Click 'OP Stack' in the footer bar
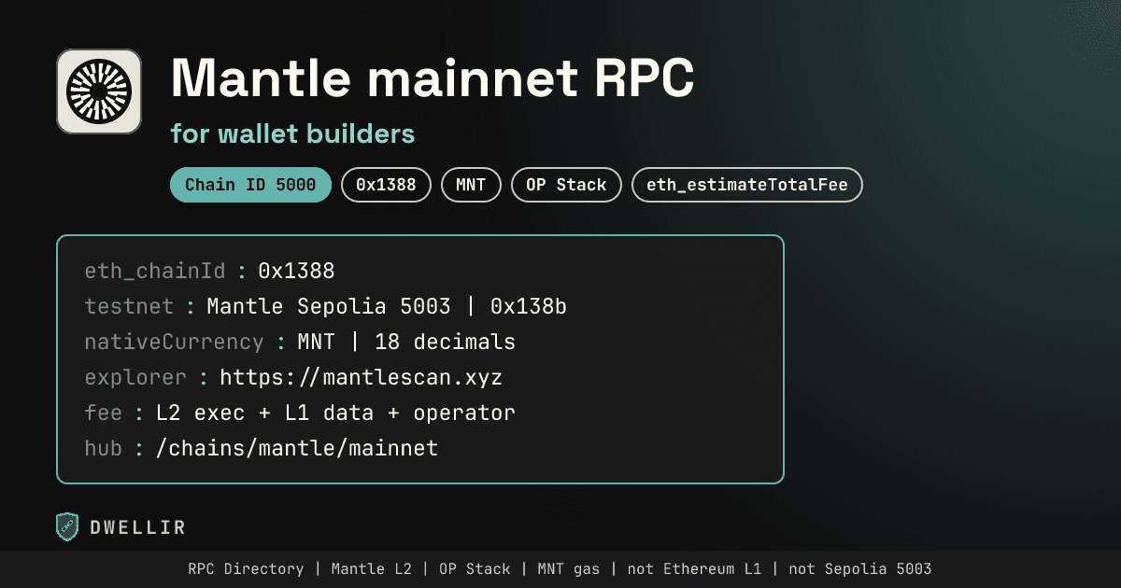The height and width of the screenshot is (588, 1121). click(475, 568)
